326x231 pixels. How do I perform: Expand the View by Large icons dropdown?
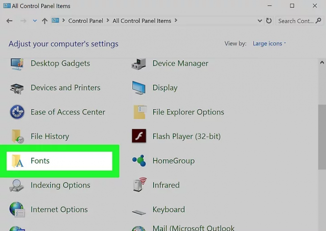pos(269,44)
